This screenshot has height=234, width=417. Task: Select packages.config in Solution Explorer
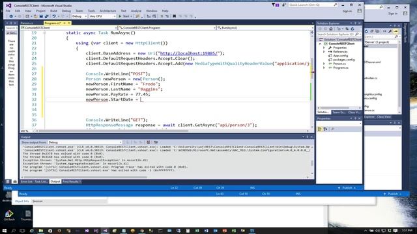coord(343,60)
